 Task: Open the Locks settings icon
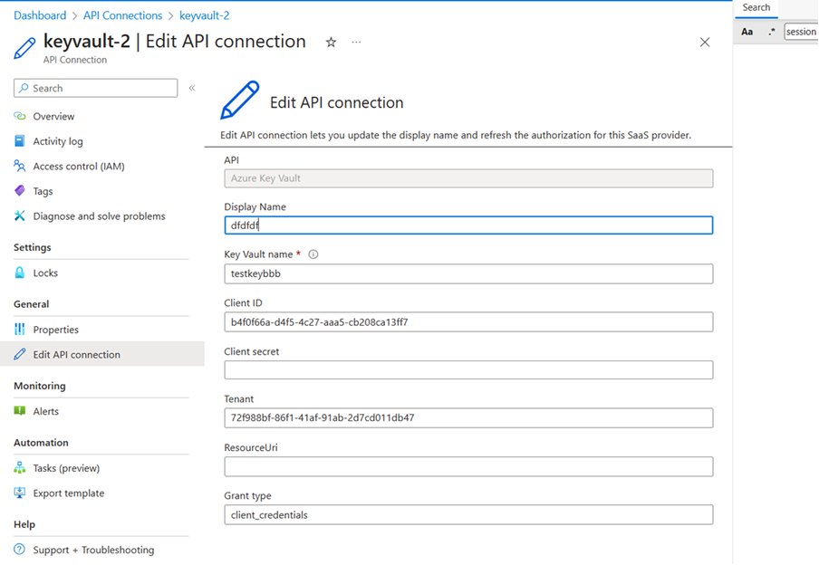click(20, 273)
